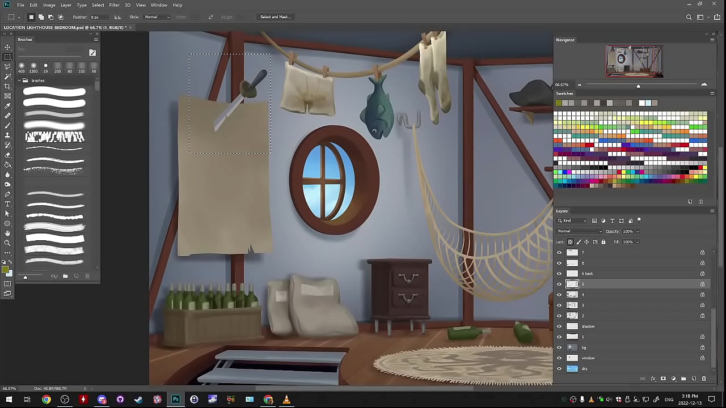Add layer style with the fx icon

click(653, 379)
